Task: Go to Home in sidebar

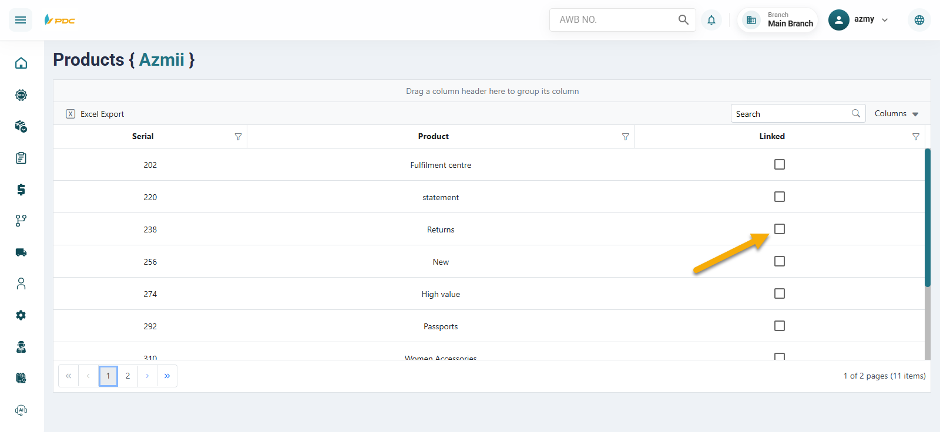Action: click(21, 63)
